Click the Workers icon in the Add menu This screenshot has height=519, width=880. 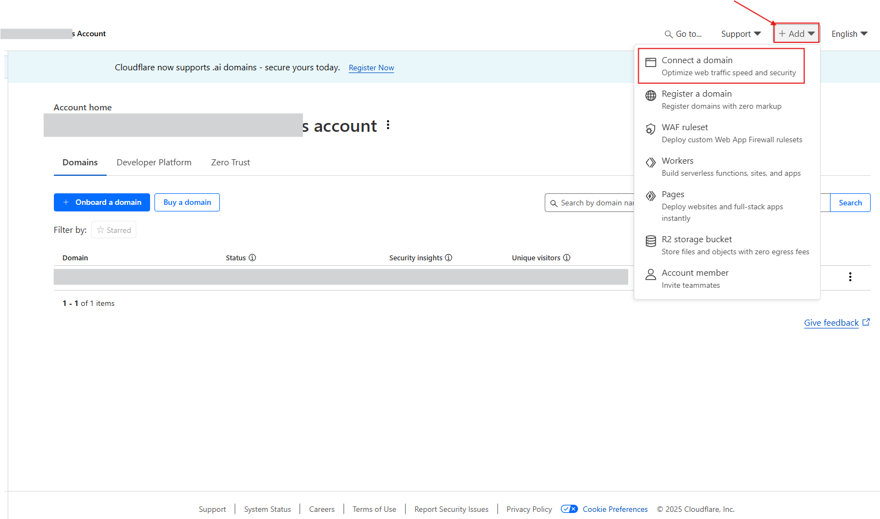pos(651,163)
